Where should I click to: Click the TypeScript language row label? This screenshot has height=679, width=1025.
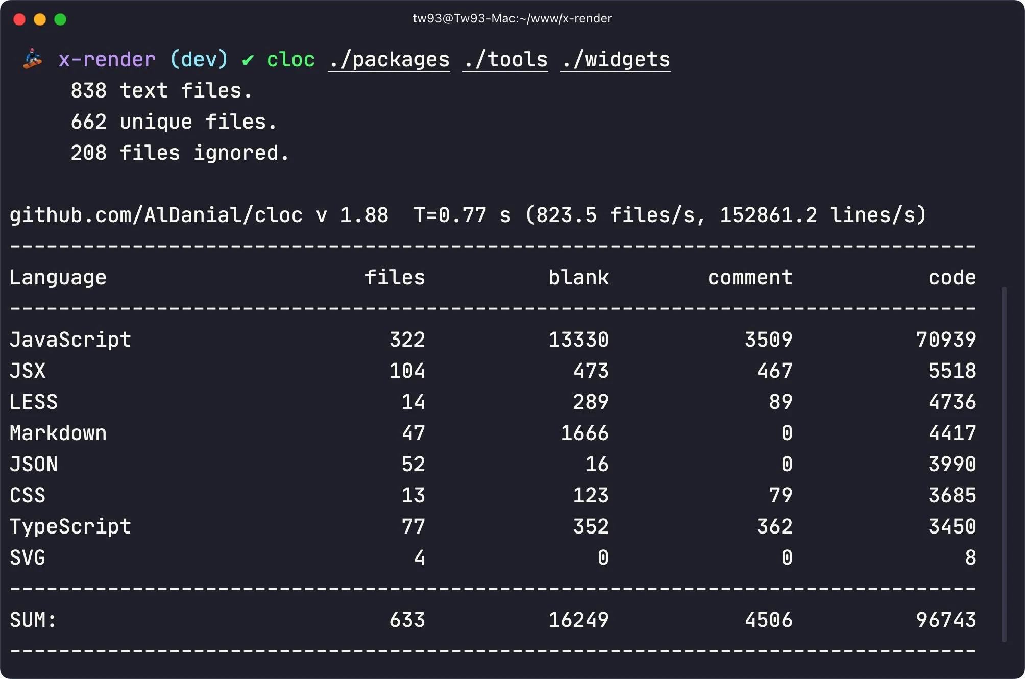[x=70, y=526]
